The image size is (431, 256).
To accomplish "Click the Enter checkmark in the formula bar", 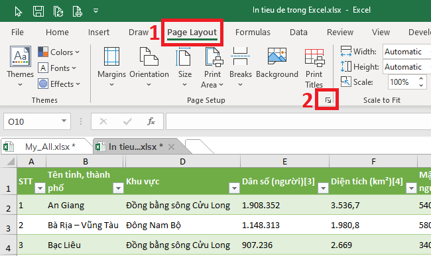I will click(127, 121).
